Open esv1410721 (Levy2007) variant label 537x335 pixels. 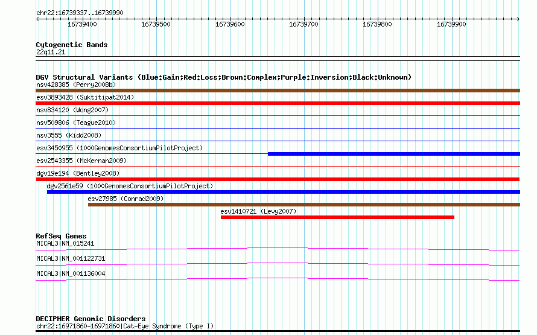click(258, 211)
